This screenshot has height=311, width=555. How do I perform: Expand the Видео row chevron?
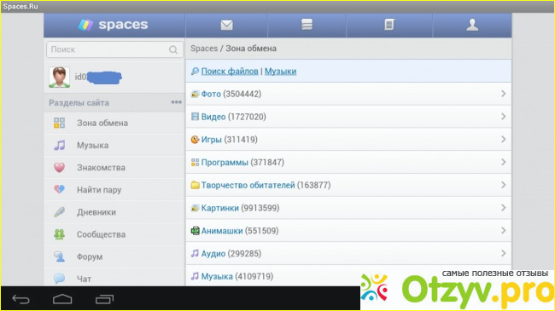point(503,116)
